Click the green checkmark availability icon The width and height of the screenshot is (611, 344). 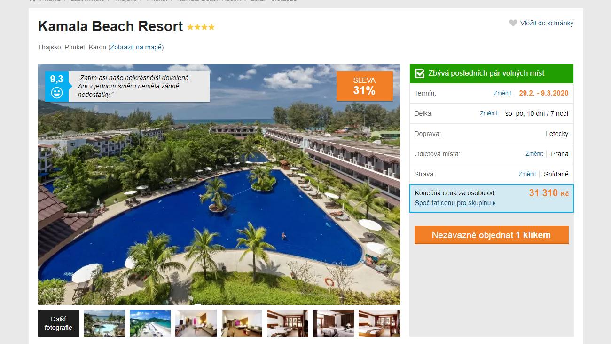point(419,73)
